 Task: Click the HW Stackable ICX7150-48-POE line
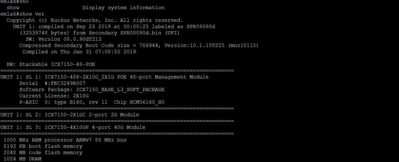51,64
